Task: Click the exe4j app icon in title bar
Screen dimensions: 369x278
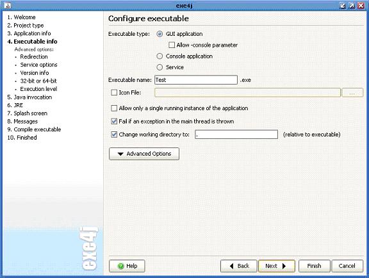Action: [x=8, y=6]
